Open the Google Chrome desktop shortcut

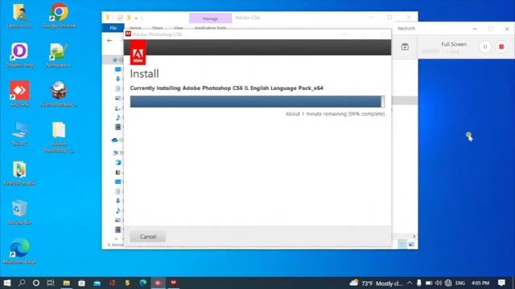point(59,16)
